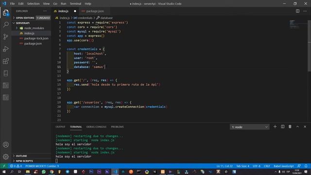Open the Accounts icon in activity bar
This screenshot has height=175, width=311.
[6, 145]
